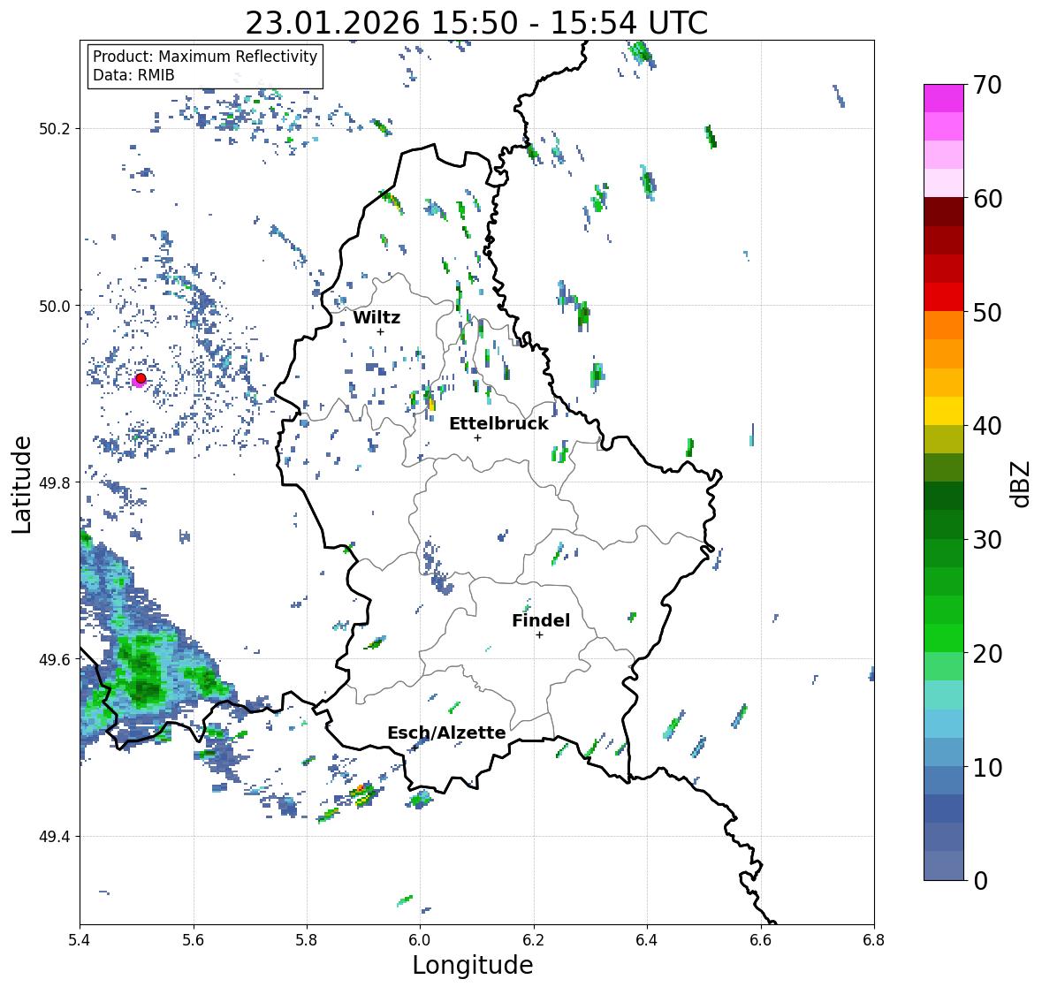This screenshot has height=987, width=1042.
Task: Click the 'Latitude' axis label
Action: (22, 484)
